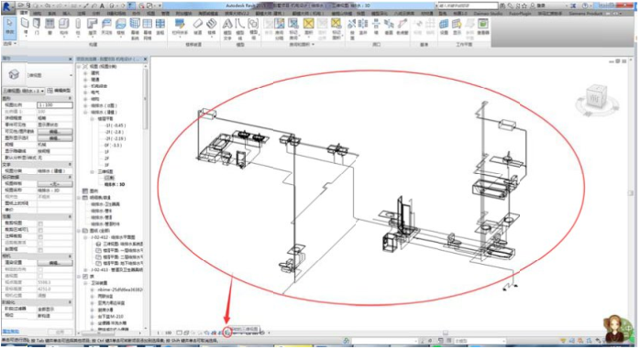Open the Siemens Product ribbon tab
640x349 pixels.
(586, 14)
